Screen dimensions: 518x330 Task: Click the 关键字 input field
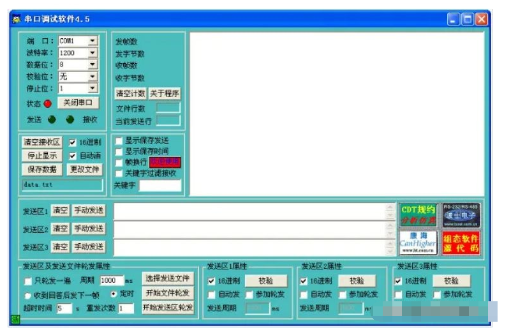(160, 186)
